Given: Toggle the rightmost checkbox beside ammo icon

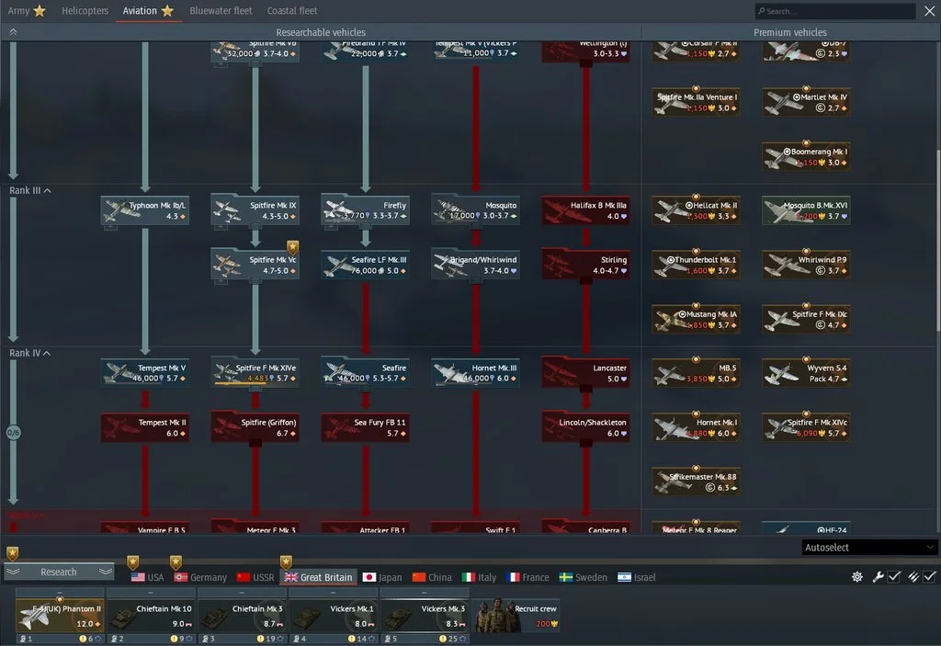Looking at the screenshot, I should point(929,577).
